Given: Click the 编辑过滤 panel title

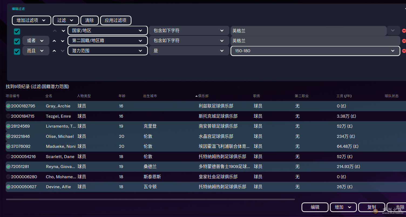Looking at the screenshot, I should tap(18, 9).
